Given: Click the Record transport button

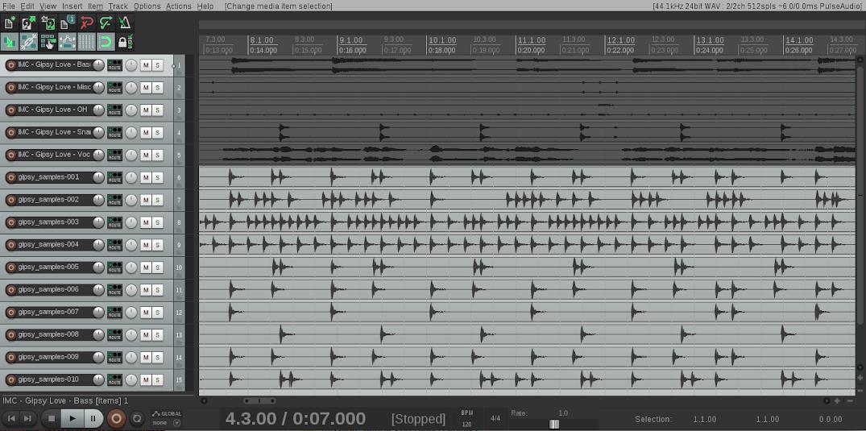Looking at the screenshot, I should 116,419.
